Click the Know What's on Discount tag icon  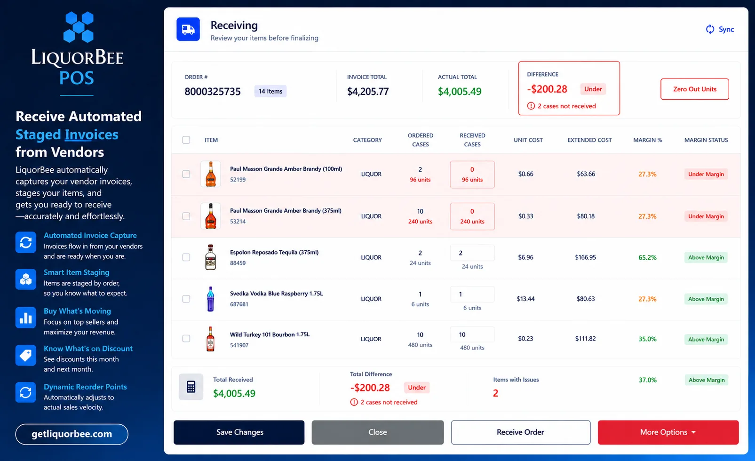26,355
